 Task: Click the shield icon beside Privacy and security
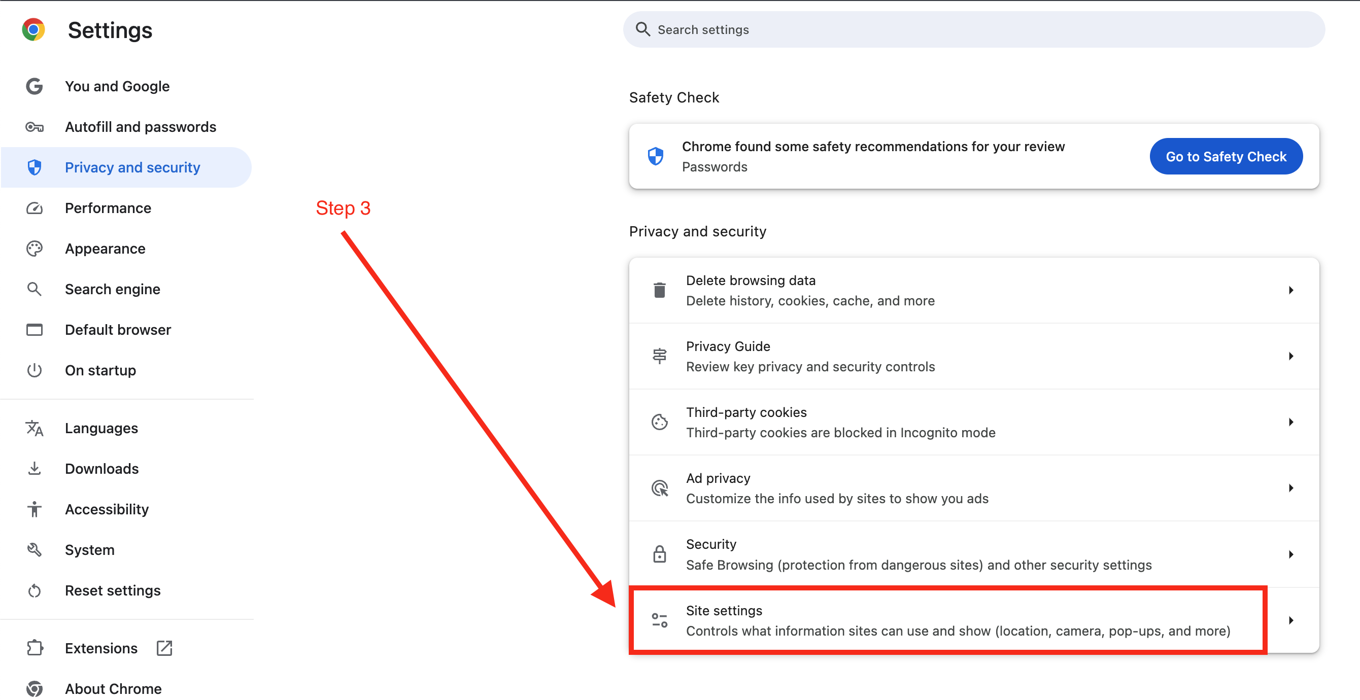point(35,167)
